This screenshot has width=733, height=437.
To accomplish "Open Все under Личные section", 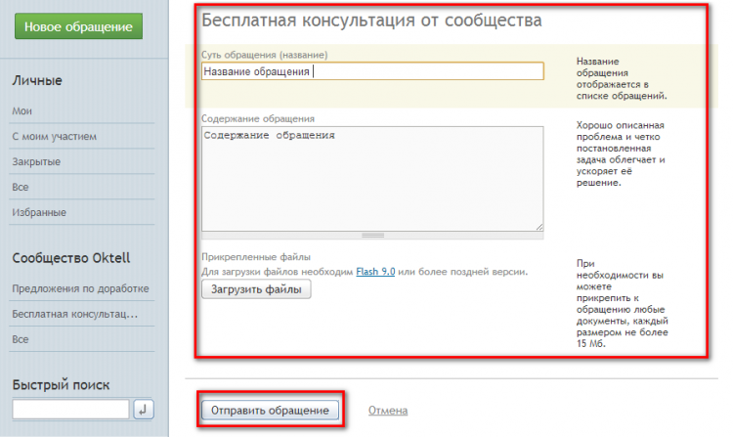I will pos(21,187).
